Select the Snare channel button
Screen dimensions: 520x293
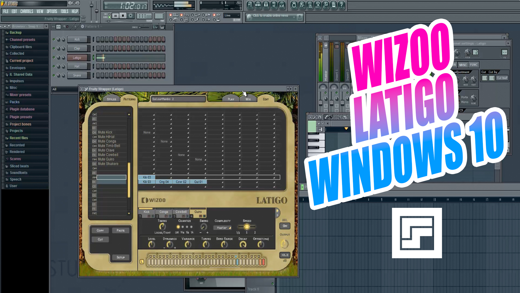pyautogui.click(x=77, y=75)
